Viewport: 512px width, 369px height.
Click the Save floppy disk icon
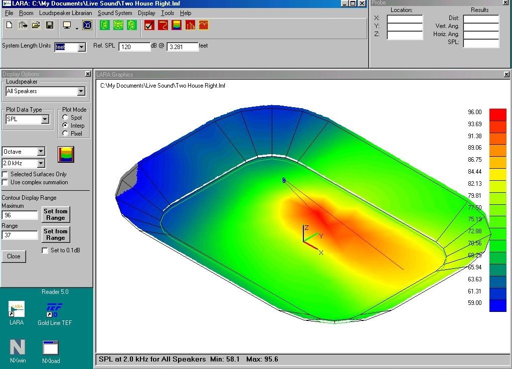pos(50,25)
